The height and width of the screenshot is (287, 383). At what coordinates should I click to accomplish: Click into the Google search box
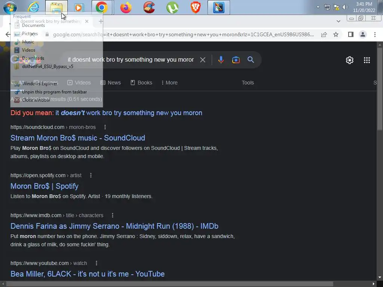pyautogui.click(x=131, y=60)
